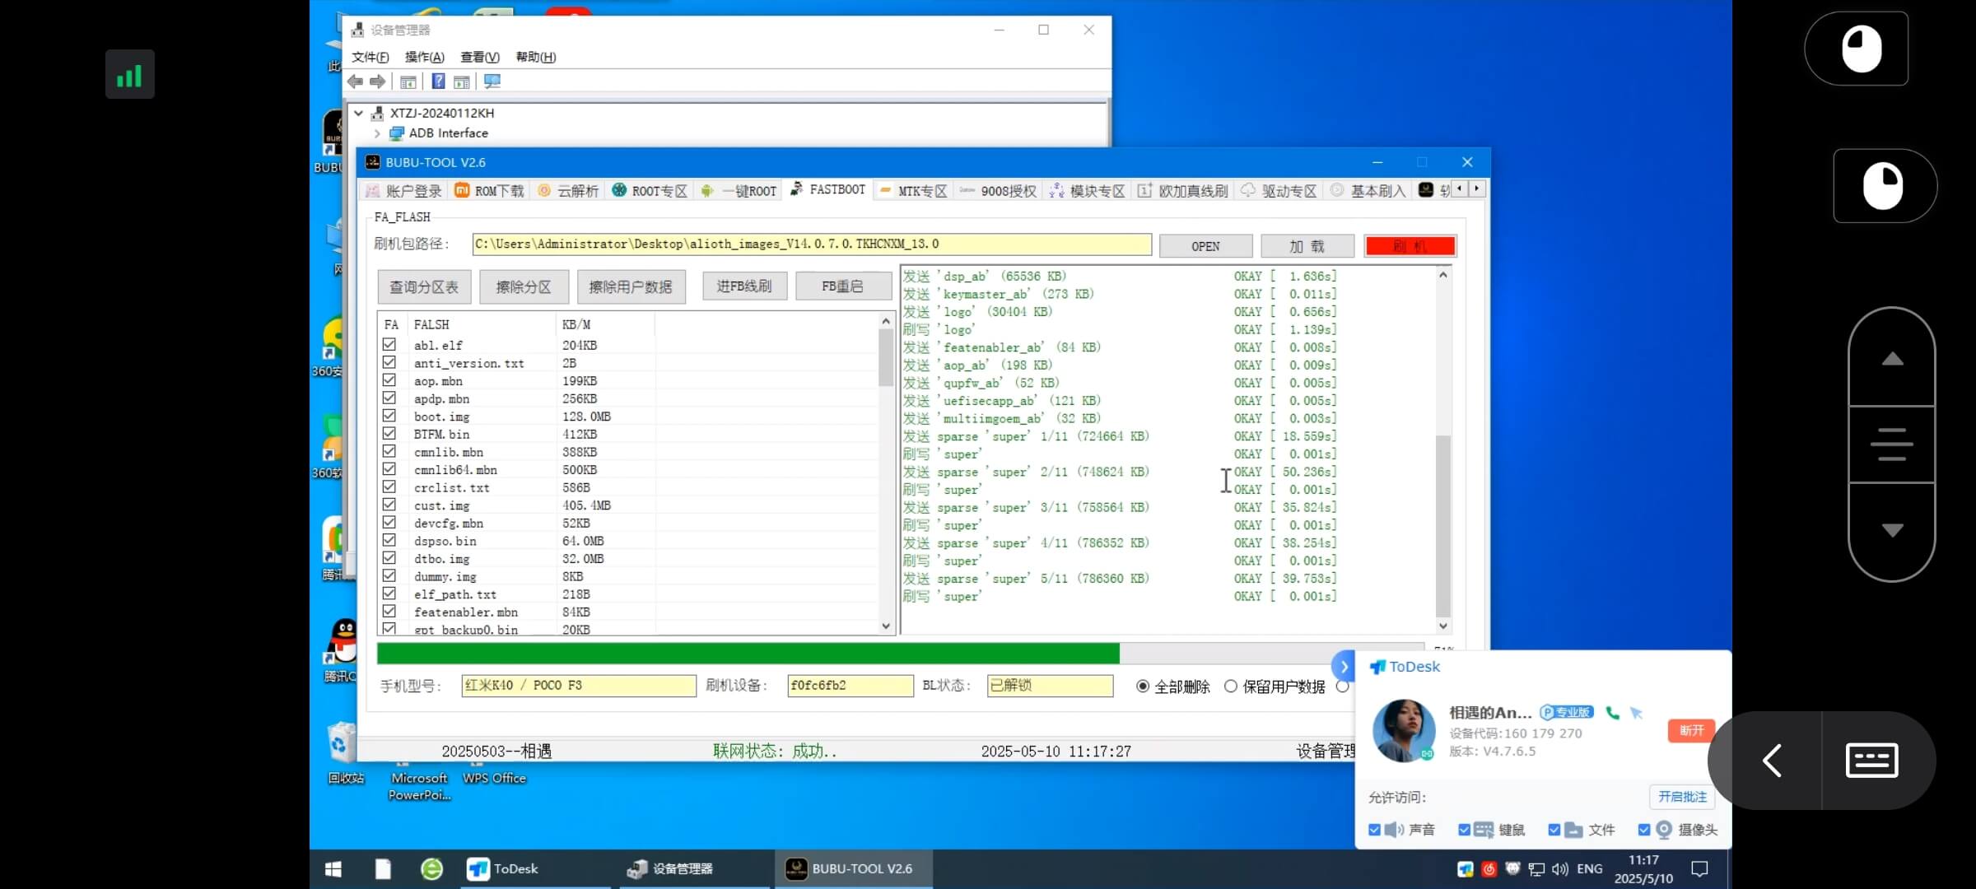Viewport: 1976px width, 889px height.
Task: Collapse the XTZJ-20240112KH tree node
Action: (x=358, y=114)
